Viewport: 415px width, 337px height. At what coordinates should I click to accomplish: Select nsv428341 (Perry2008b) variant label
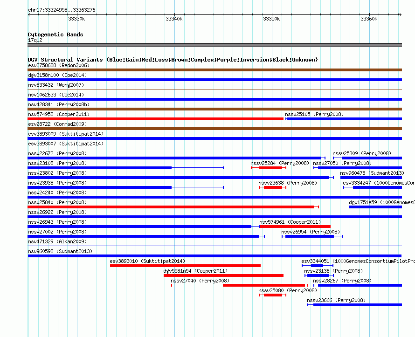point(59,104)
